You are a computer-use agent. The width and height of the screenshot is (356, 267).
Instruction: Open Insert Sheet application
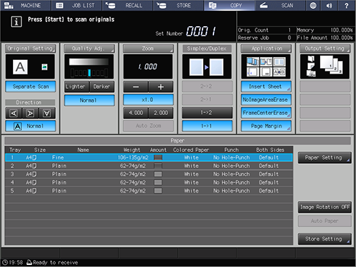coord(266,87)
